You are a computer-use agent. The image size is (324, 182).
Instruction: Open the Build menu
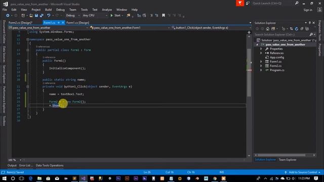pyautogui.click(x=49, y=10)
